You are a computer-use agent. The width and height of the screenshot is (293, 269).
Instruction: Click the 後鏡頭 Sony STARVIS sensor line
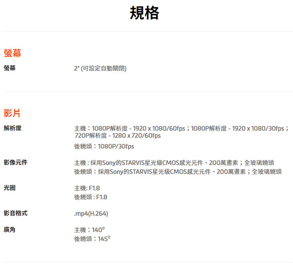178,172
